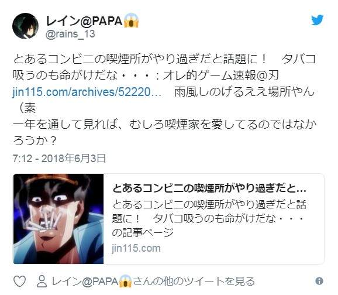Like the tweet with the heart icon
The width and height of the screenshot is (338, 295).
pyautogui.click(x=20, y=281)
